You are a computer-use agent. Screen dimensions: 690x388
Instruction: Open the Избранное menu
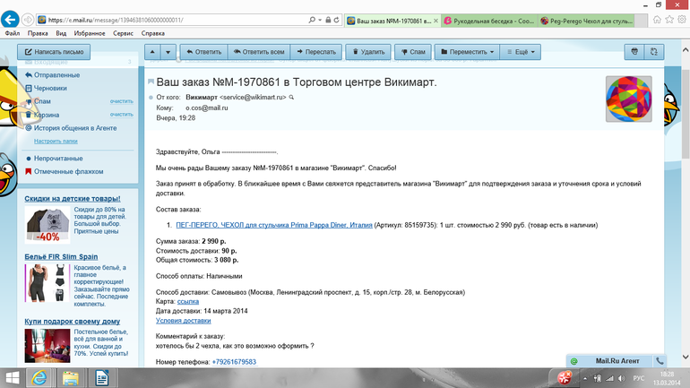click(90, 33)
